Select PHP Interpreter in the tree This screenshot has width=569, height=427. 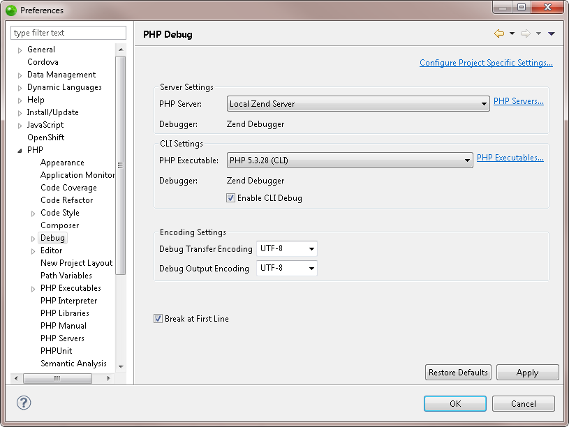coord(68,301)
